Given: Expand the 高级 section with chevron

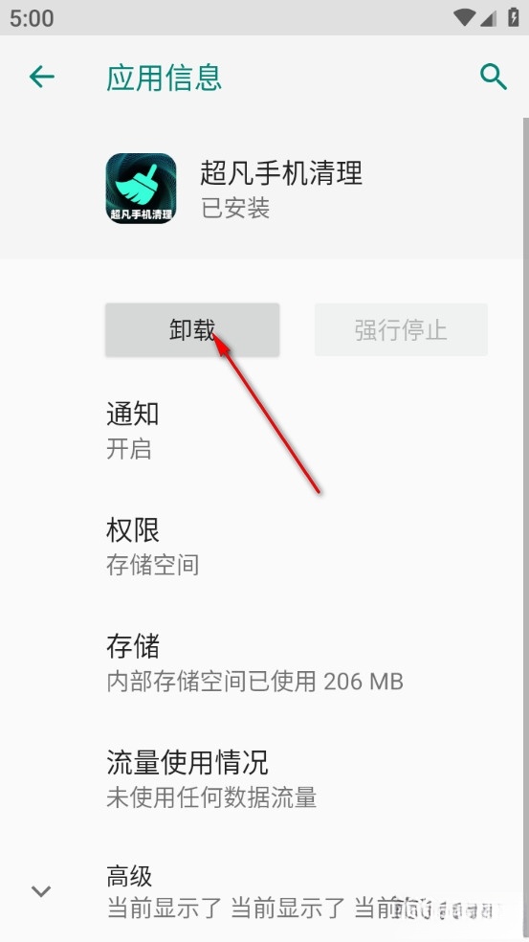Looking at the screenshot, I should [x=41, y=891].
